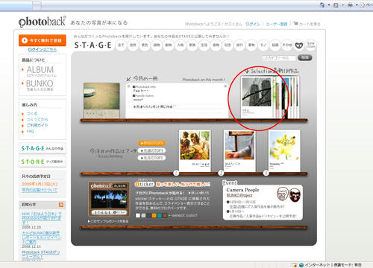Open the NHK news link under お知らせ
Viewport: 373px width, 268px height.
pos(42,218)
